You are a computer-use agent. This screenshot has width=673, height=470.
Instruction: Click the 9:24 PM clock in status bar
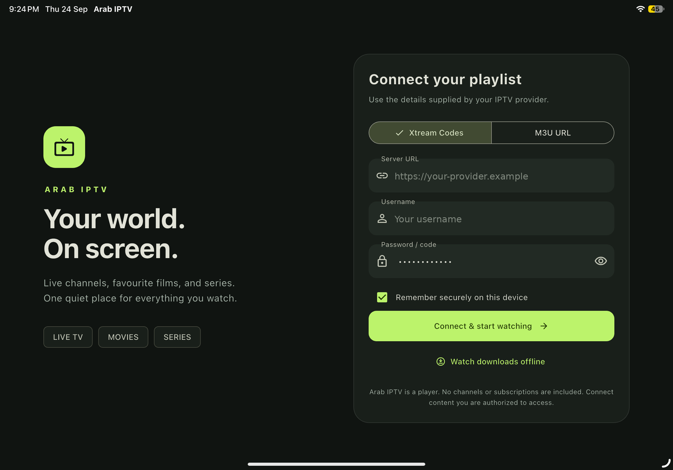24,9
